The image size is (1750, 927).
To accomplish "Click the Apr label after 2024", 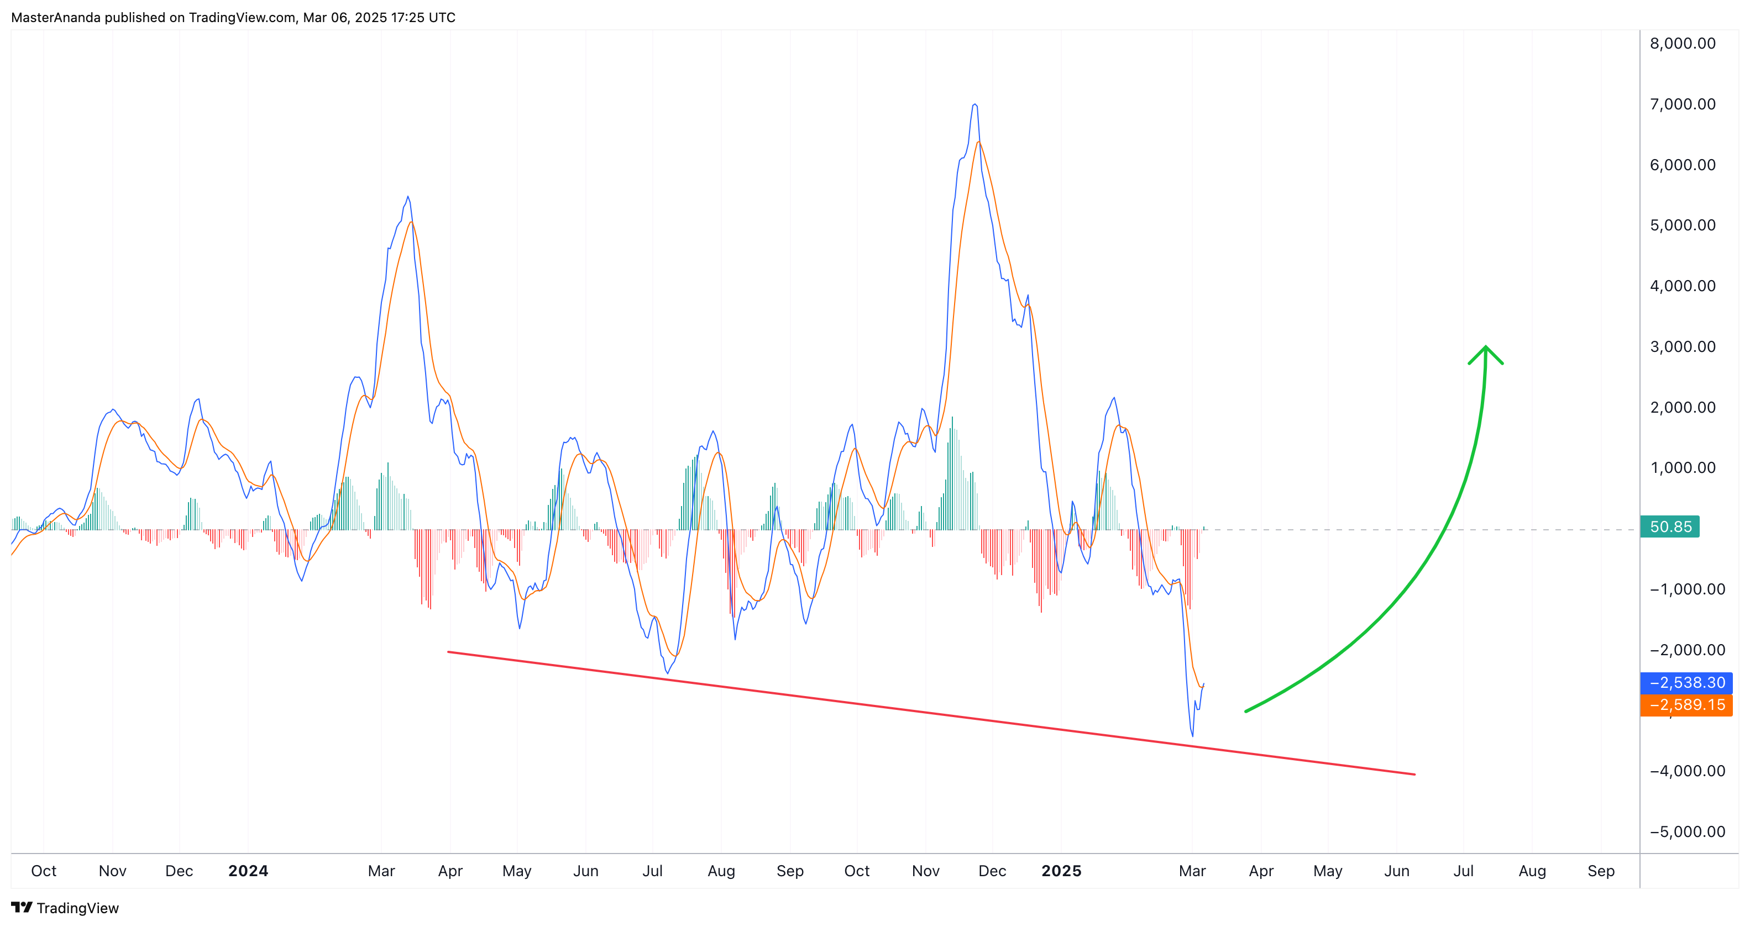I will click(450, 871).
